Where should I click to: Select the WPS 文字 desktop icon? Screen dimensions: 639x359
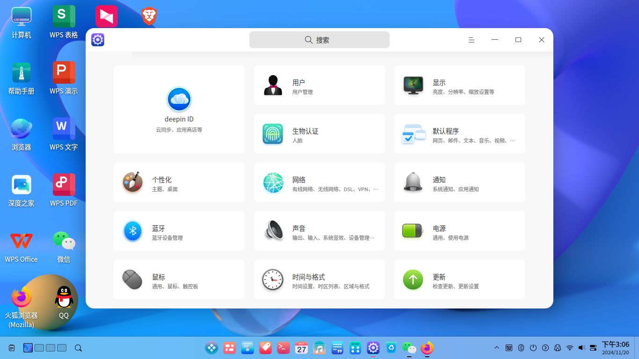point(64,135)
